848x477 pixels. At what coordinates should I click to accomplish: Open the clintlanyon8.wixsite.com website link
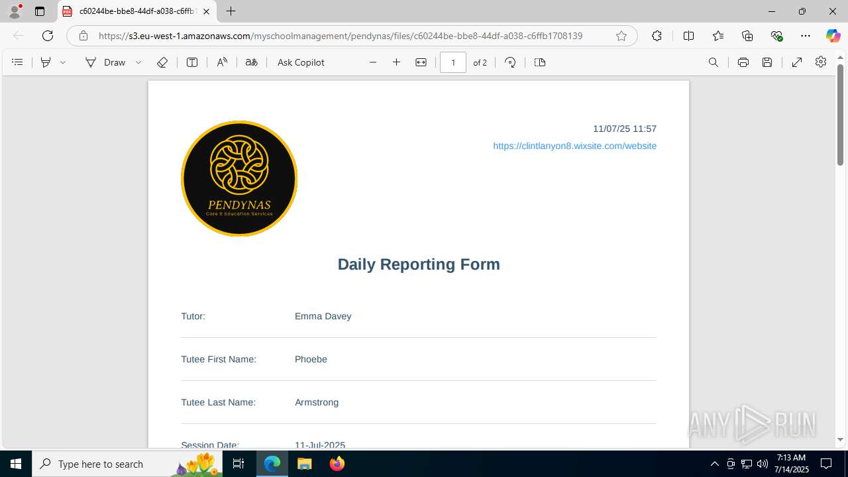point(574,146)
